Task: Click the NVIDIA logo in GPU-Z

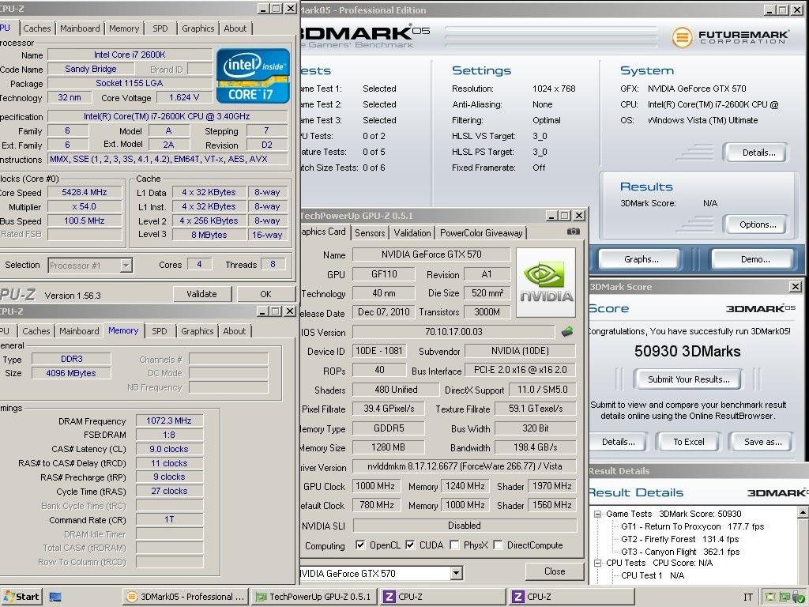Action: pyautogui.click(x=546, y=282)
